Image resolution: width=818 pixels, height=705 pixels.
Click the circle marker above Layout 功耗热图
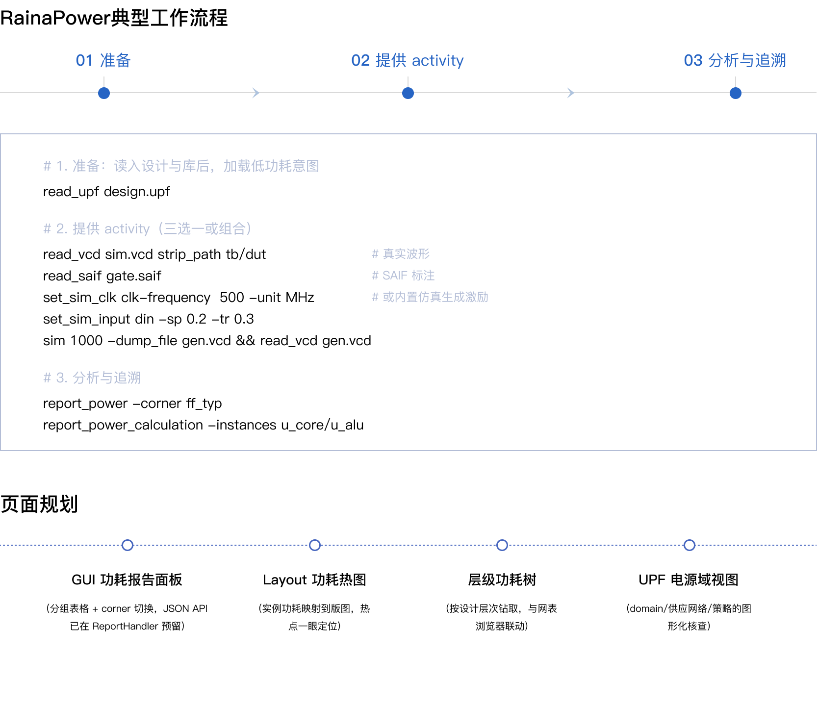pos(315,545)
